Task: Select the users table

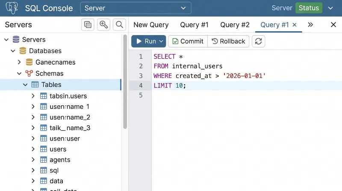Action: [58, 149]
